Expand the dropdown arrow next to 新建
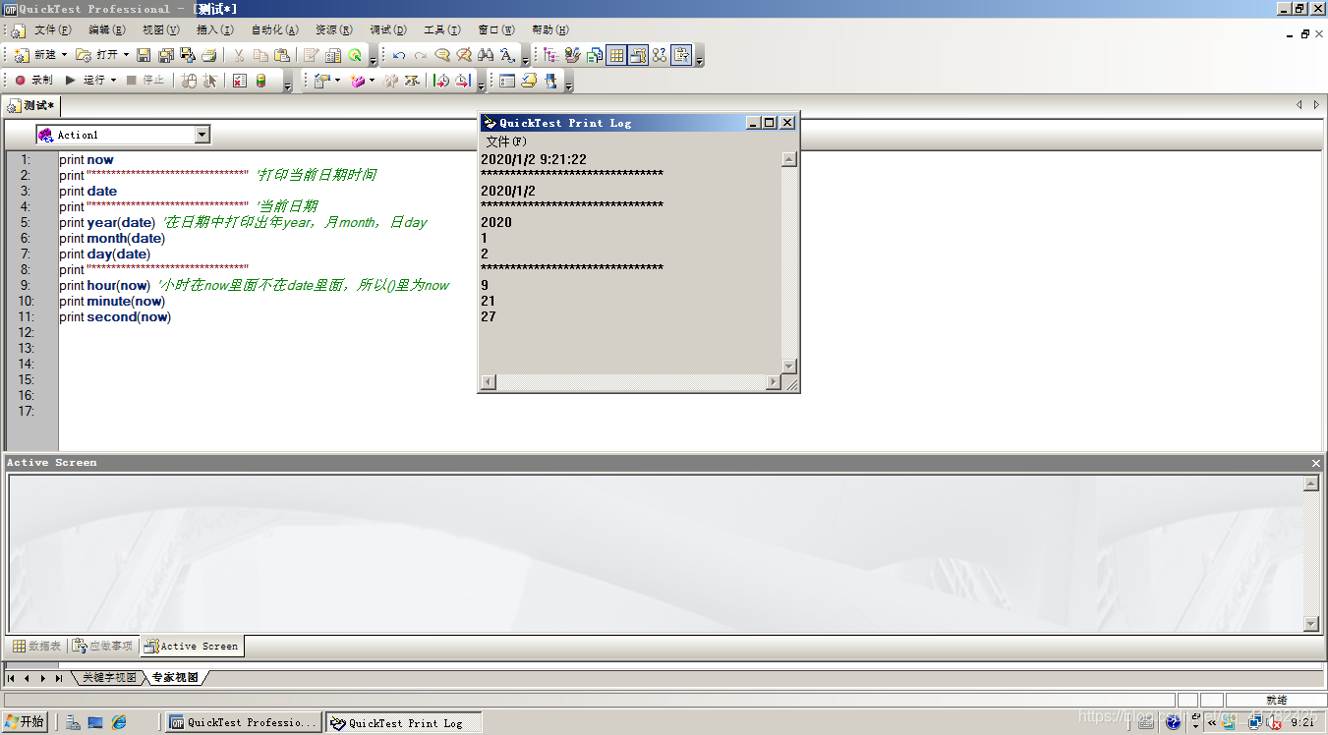 [x=65, y=55]
